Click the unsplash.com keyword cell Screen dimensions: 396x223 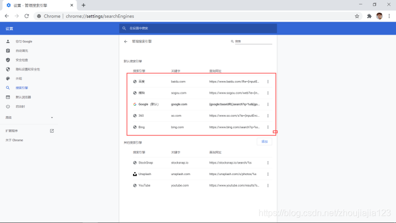(x=180, y=174)
